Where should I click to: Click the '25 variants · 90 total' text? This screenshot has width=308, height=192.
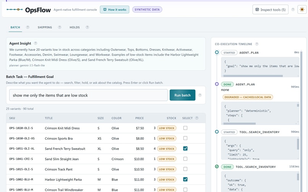point(20,109)
